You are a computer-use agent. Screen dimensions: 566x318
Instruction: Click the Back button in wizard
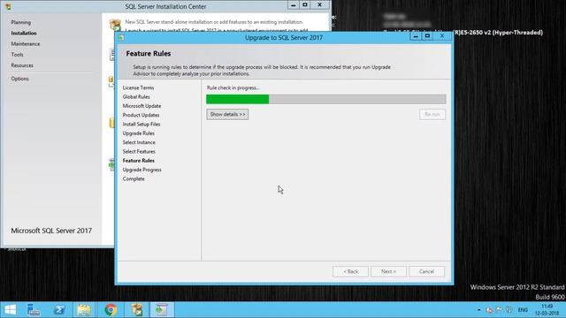(x=350, y=271)
